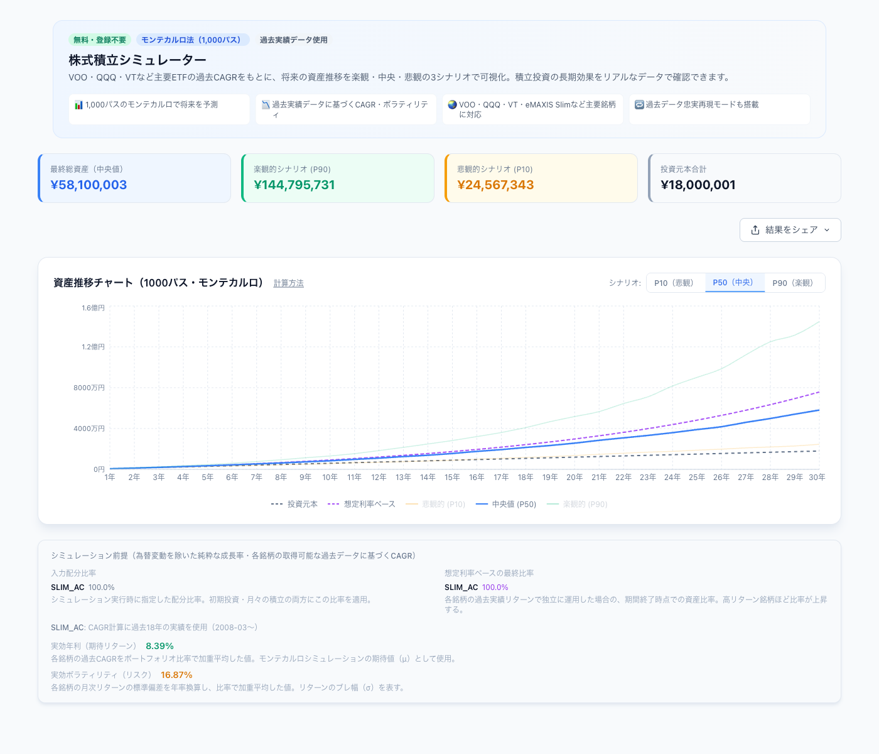Click the 無料・登録不要 badge
The image size is (879, 754).
(x=100, y=40)
